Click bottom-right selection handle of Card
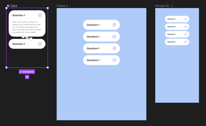 pyautogui.click(x=48, y=67)
